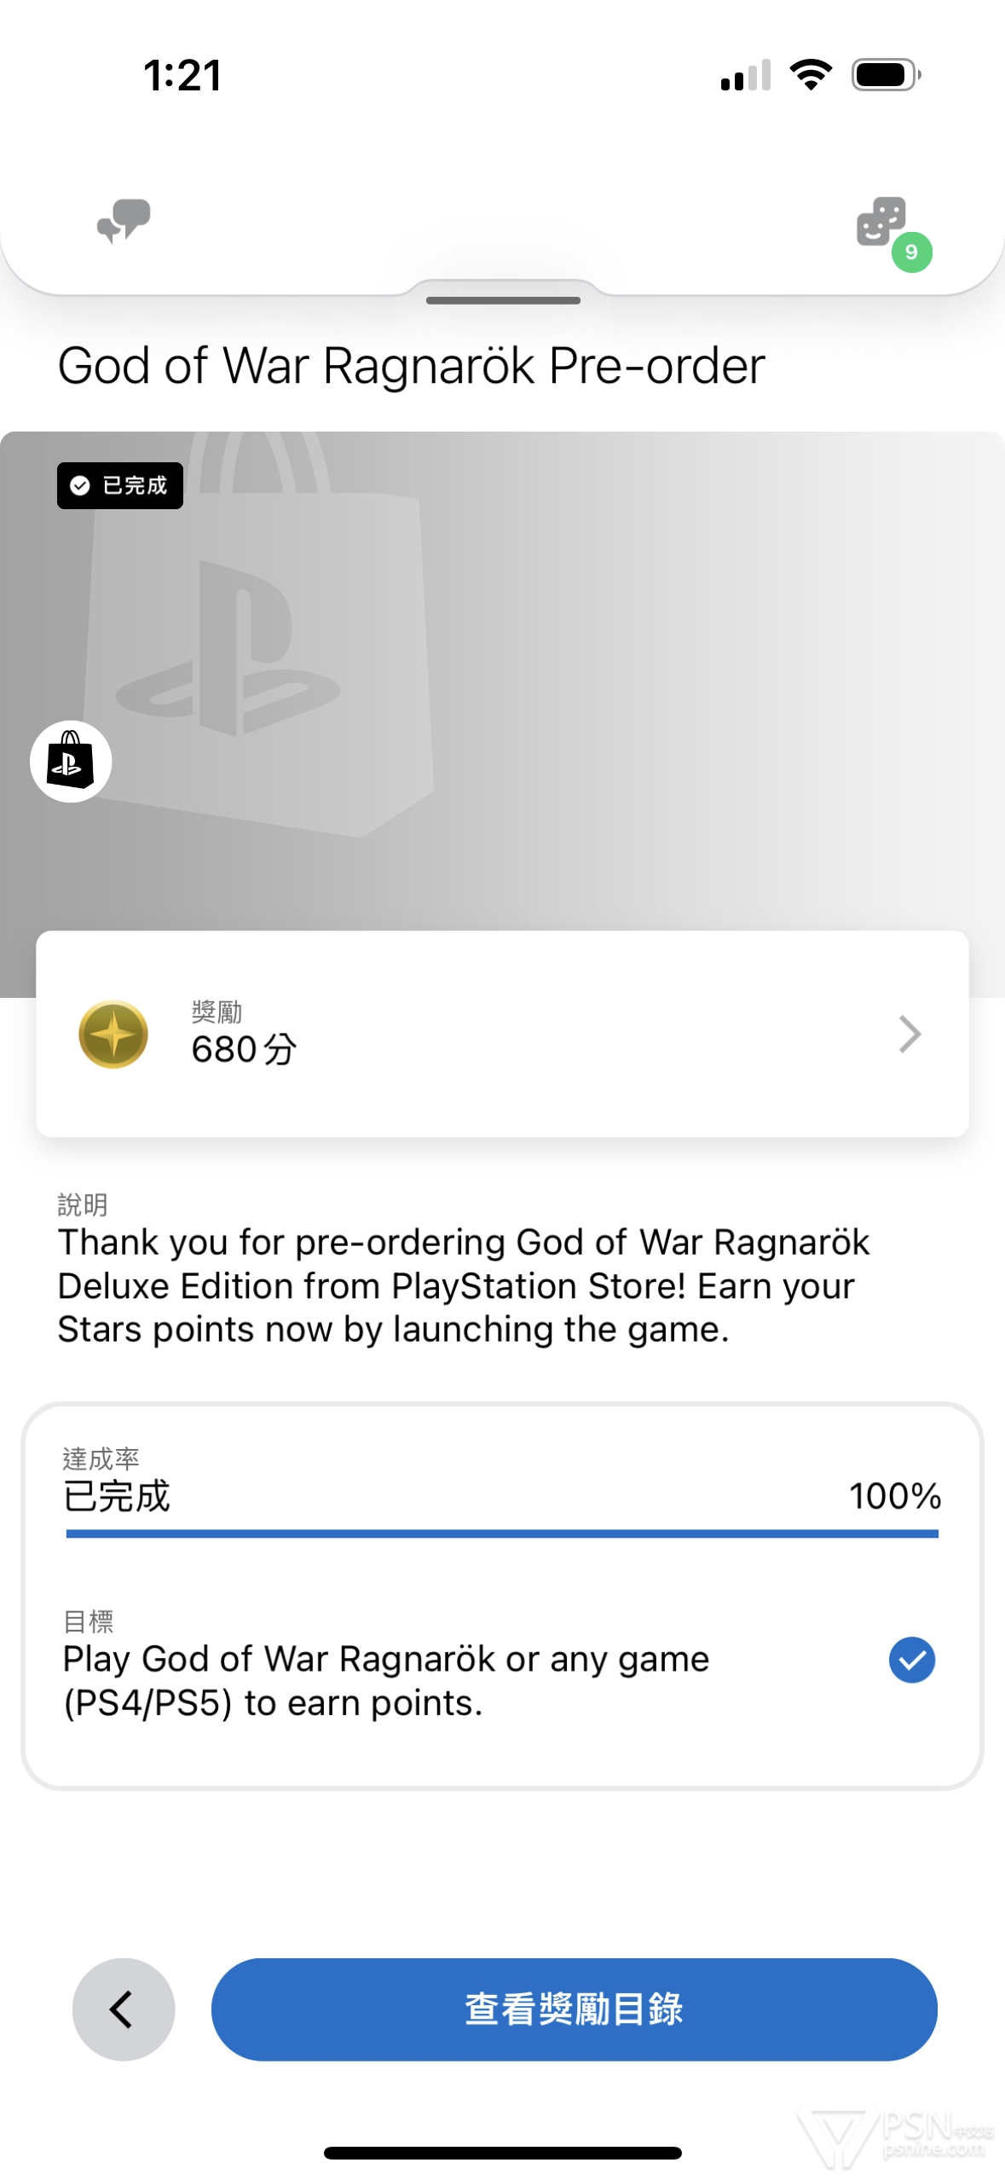Tap the back arrow button
The width and height of the screenshot is (1005, 2180).
point(124,2009)
